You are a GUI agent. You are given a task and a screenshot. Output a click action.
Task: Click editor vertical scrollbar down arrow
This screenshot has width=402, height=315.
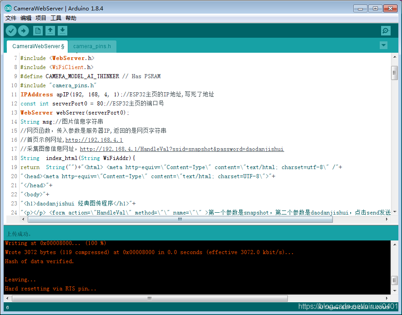(x=395, y=212)
